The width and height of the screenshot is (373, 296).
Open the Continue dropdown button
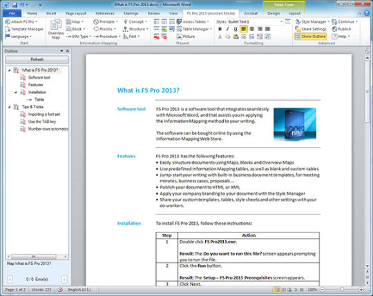[345, 21]
